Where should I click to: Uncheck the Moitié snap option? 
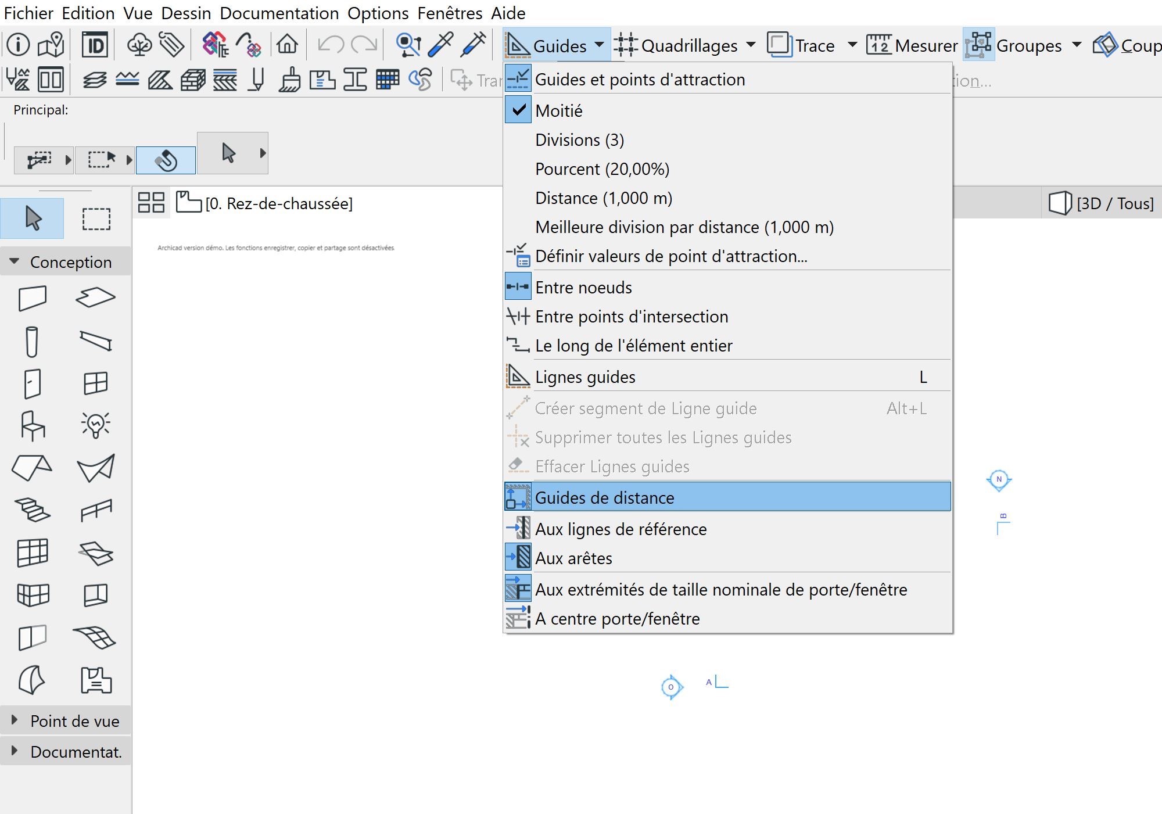coord(558,110)
